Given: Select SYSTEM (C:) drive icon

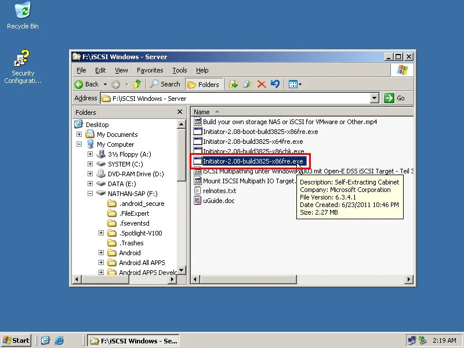Looking at the screenshot, I should (x=101, y=164).
